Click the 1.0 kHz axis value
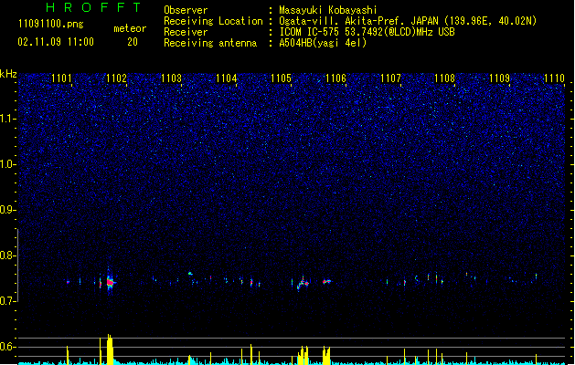Image resolution: width=575 pixels, height=365 pixels. (x=7, y=164)
